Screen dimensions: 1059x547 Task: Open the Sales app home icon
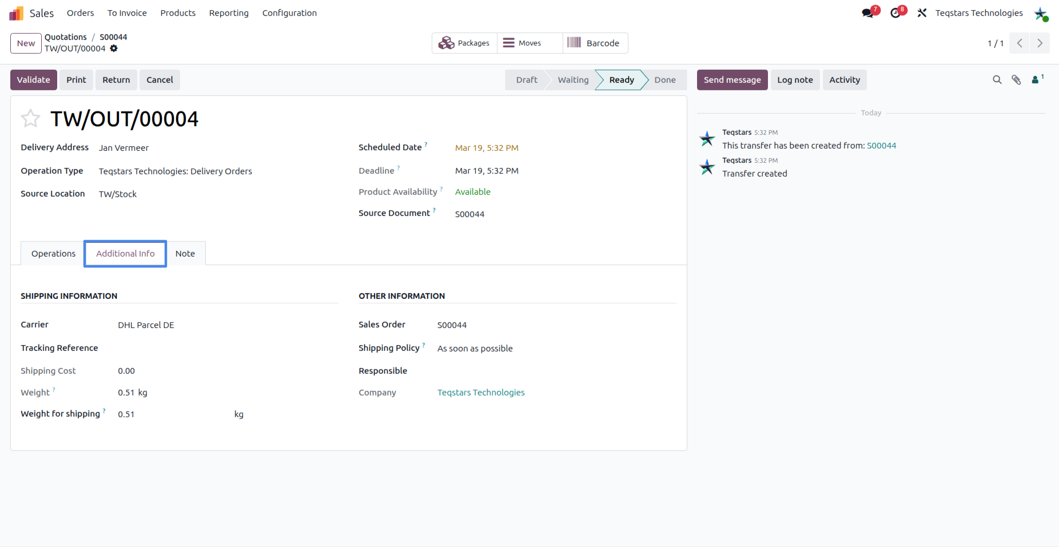tap(16, 13)
